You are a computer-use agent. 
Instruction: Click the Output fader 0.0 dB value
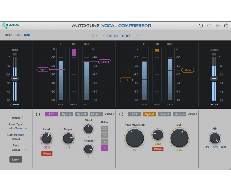(214, 105)
